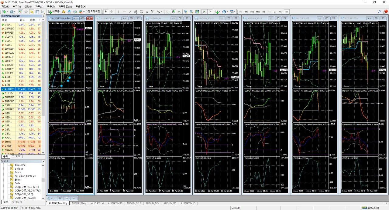Select the trendline drawing tool
Viewport: 389px width, 210px height.
tap(130, 12)
